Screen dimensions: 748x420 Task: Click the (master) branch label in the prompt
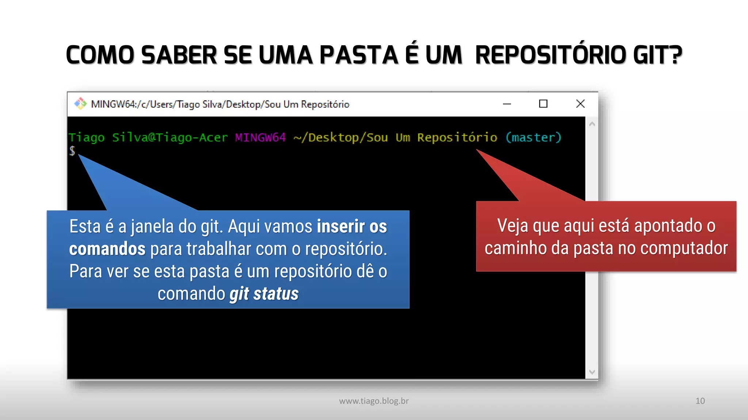533,137
